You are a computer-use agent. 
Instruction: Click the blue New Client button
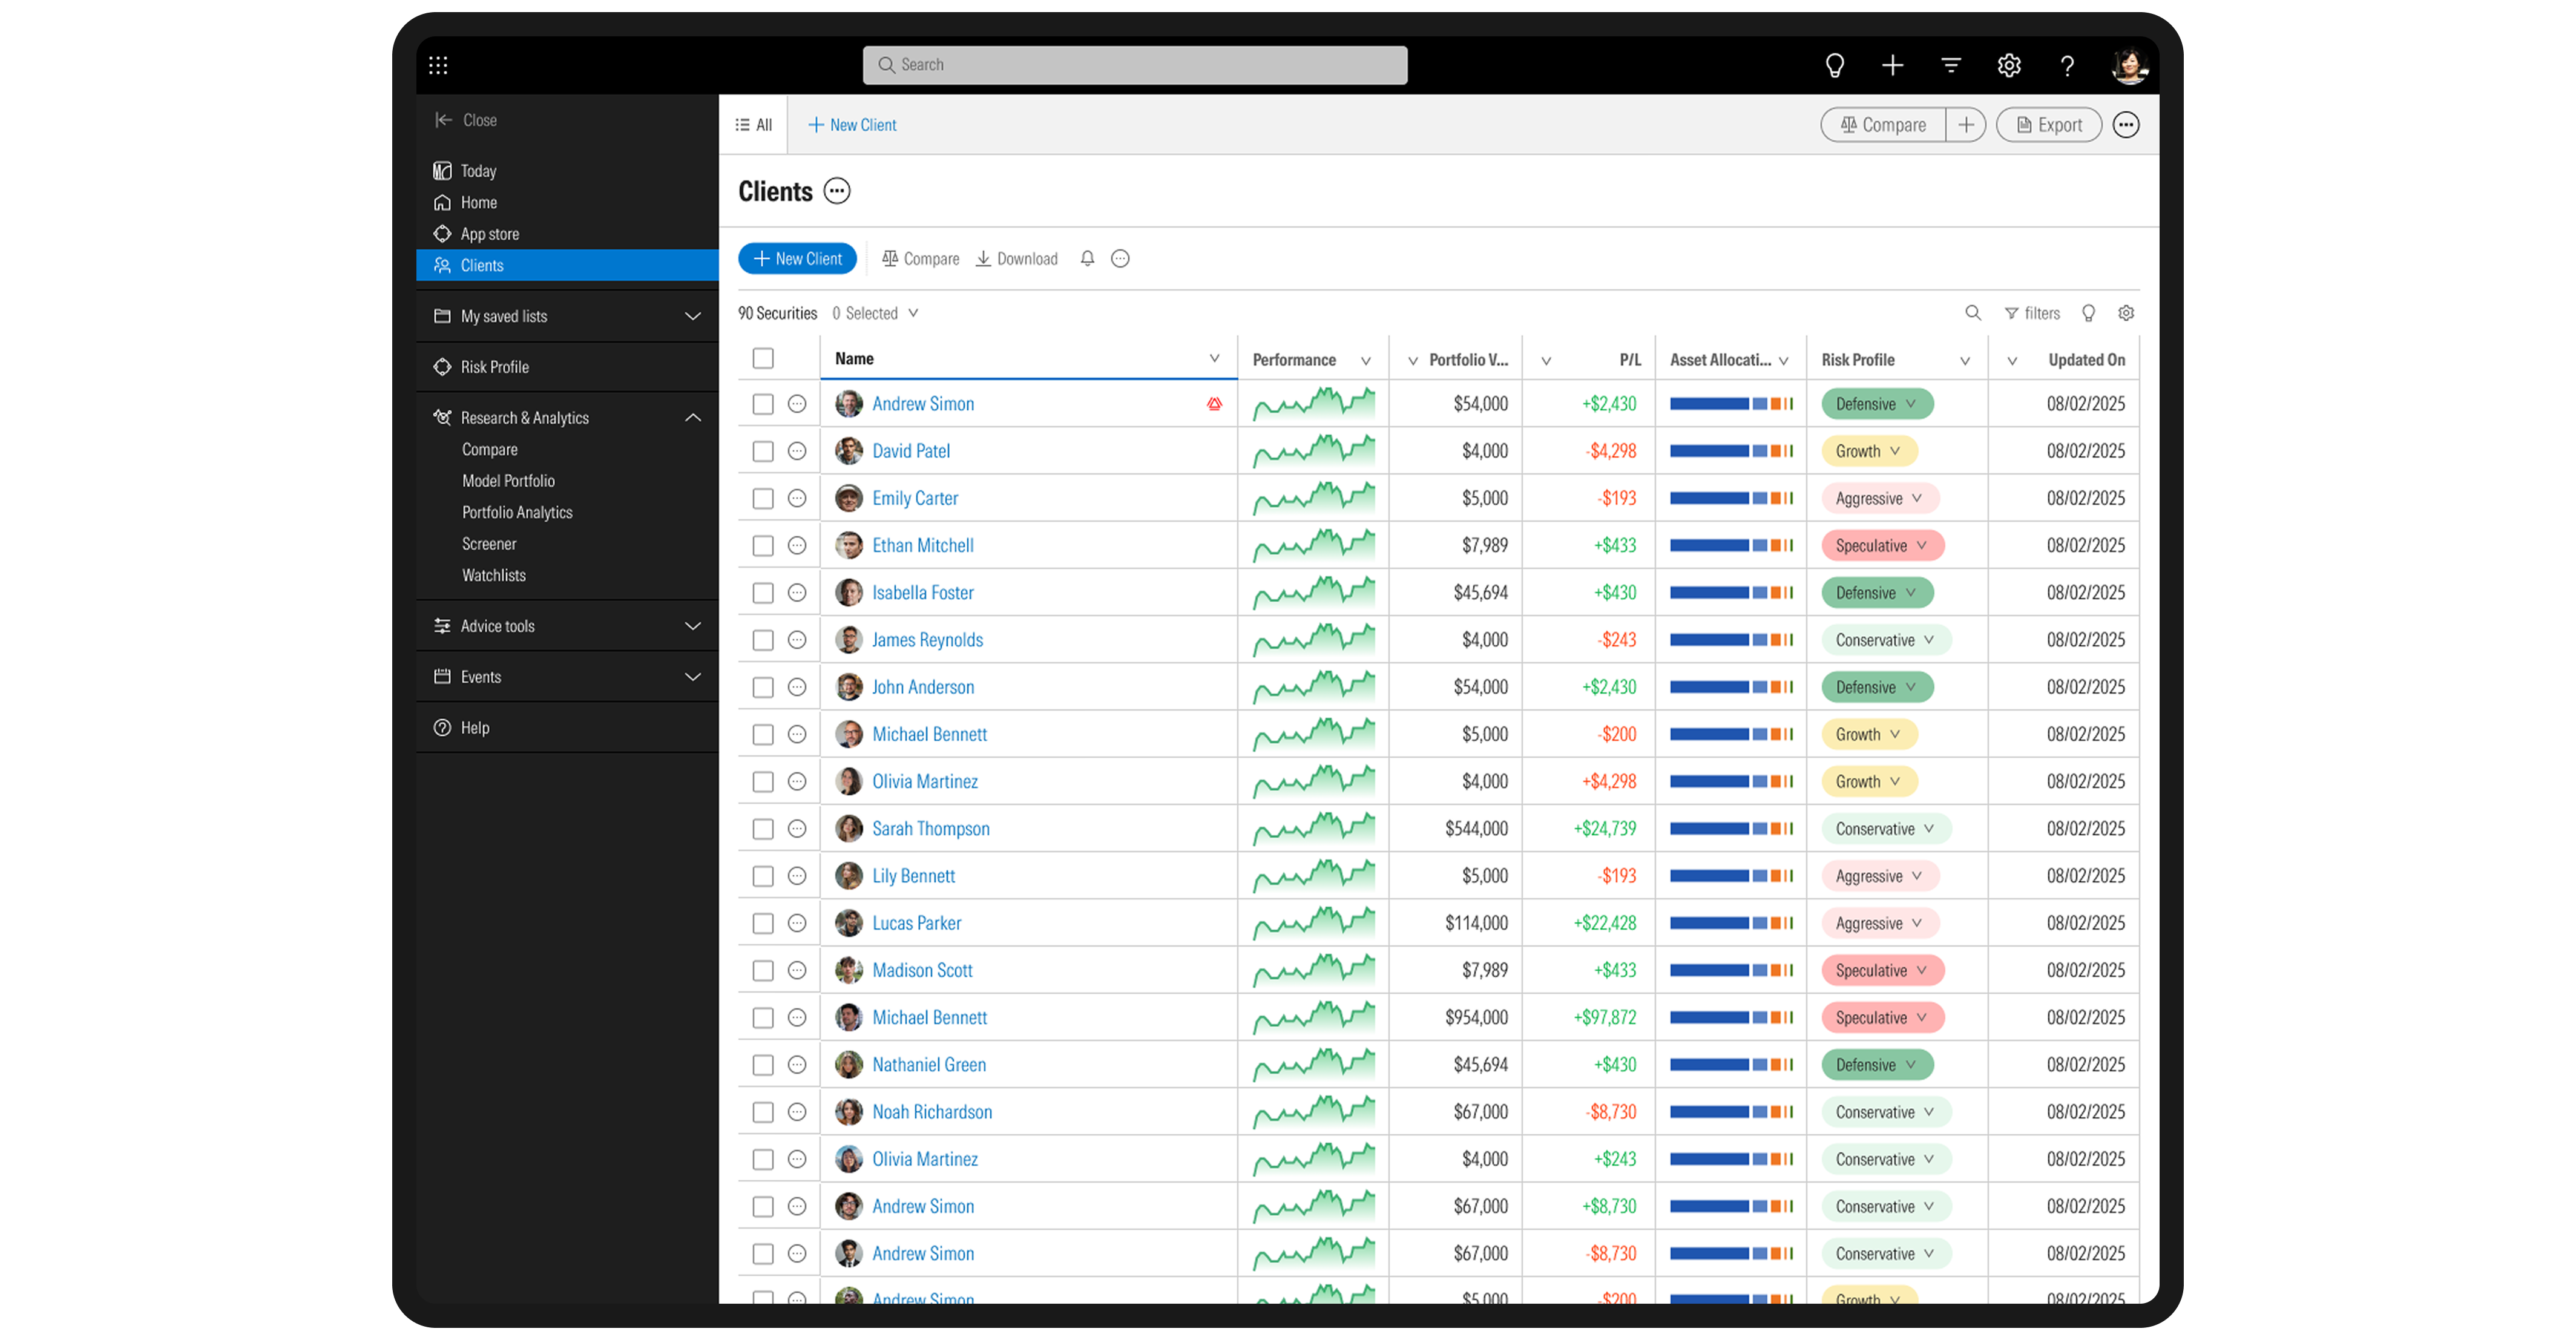pos(797,259)
